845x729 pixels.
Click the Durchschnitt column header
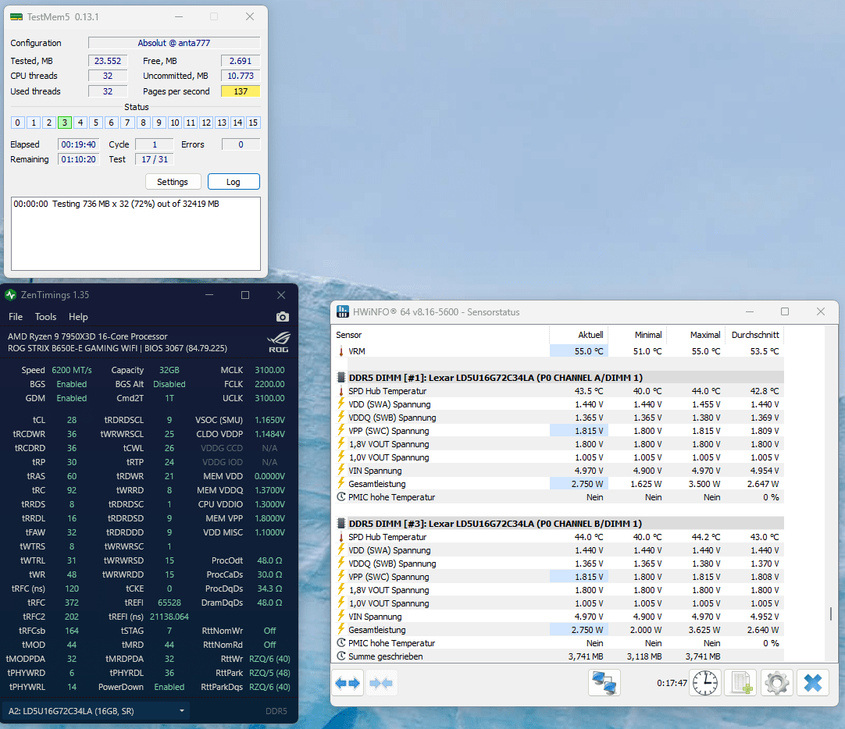tap(754, 335)
